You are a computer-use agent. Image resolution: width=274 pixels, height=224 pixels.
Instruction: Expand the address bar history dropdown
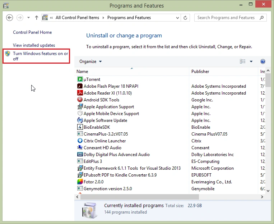pos(177,18)
